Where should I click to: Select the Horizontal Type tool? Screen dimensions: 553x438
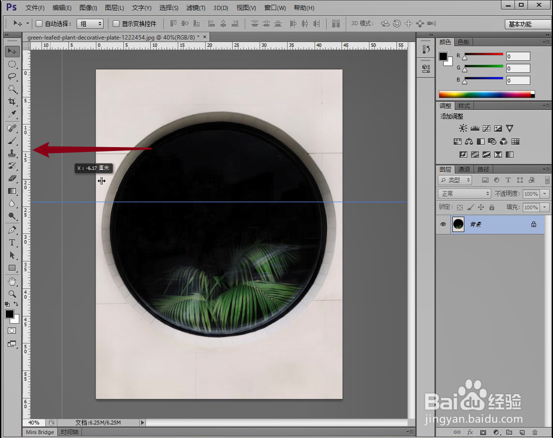click(x=12, y=243)
